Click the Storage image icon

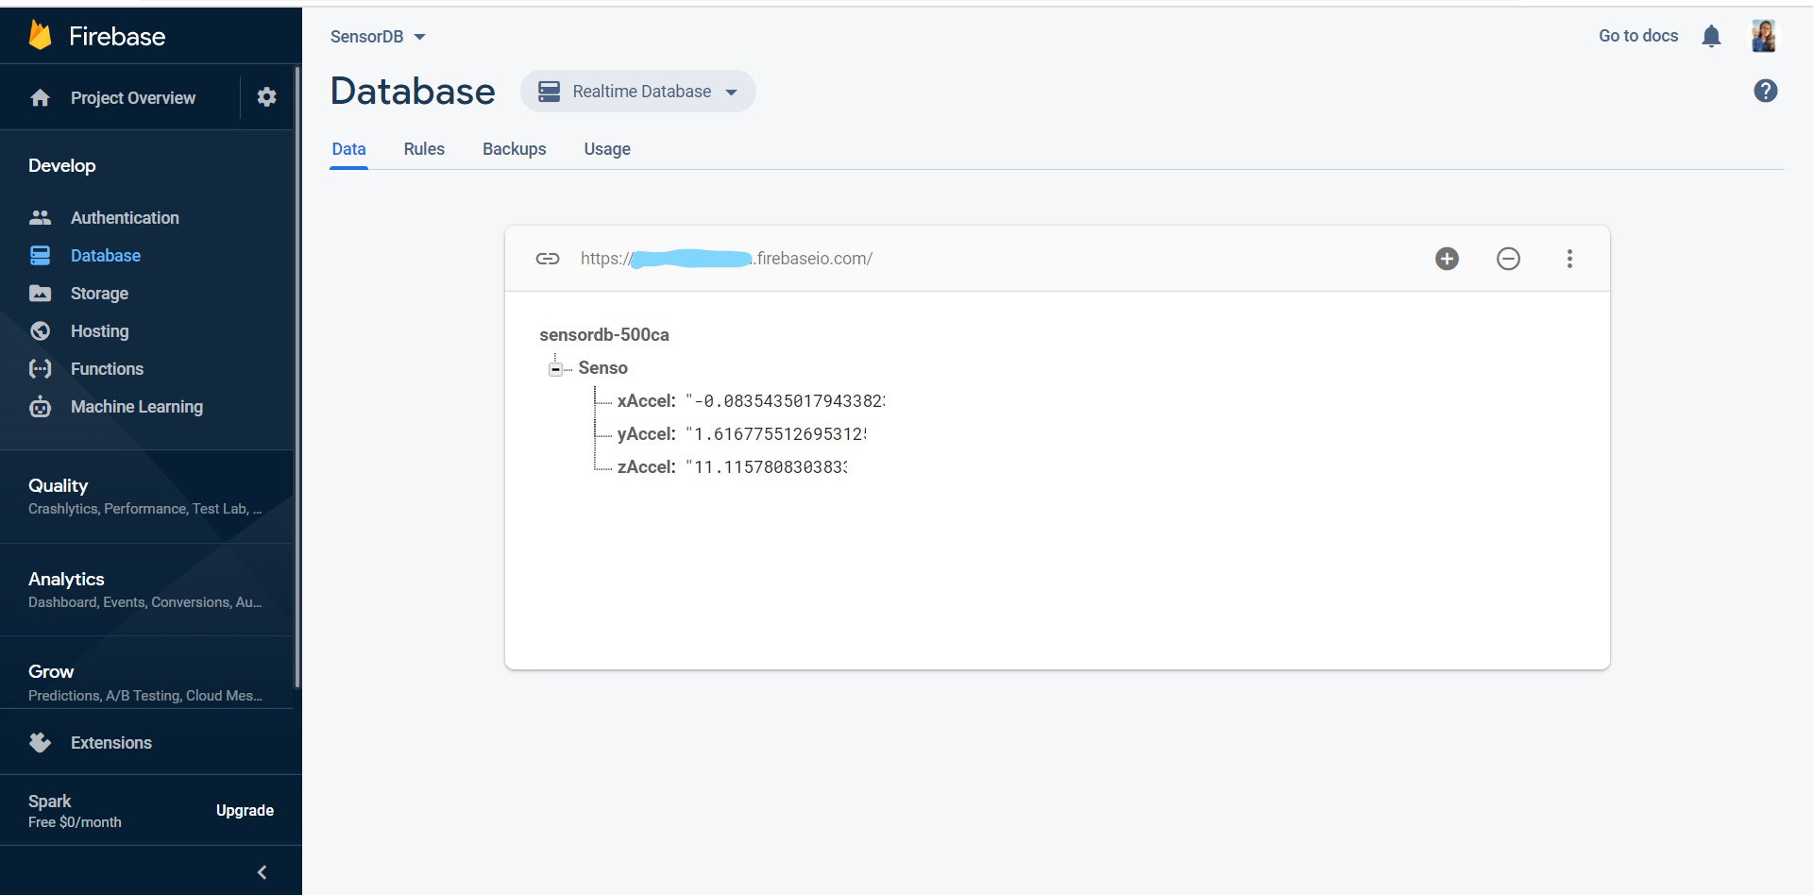coord(40,294)
